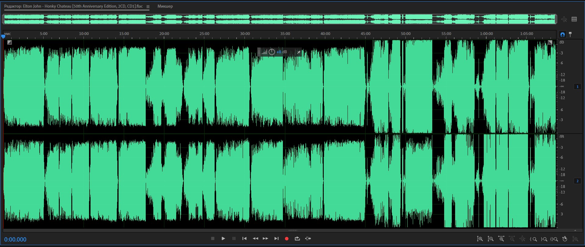This screenshot has height=247, width=585.
Task: Click the fast forward button
Action: 266,239
